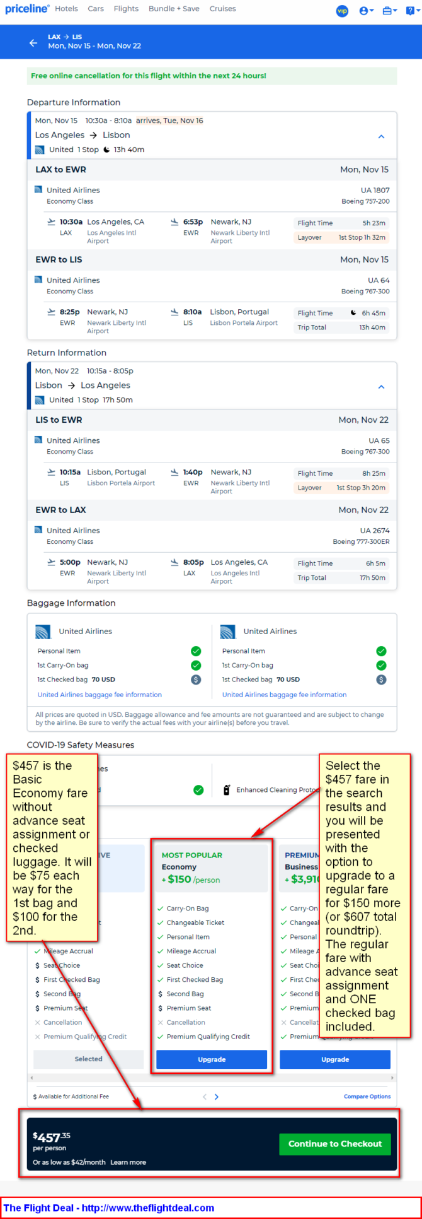Open the Cars menu

(x=96, y=9)
